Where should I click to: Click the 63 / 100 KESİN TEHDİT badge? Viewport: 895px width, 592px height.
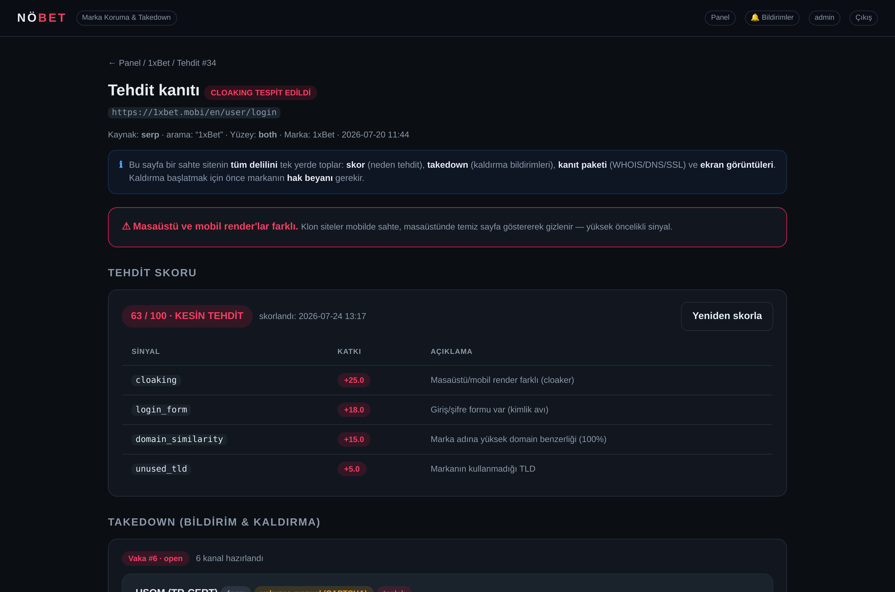coord(187,316)
